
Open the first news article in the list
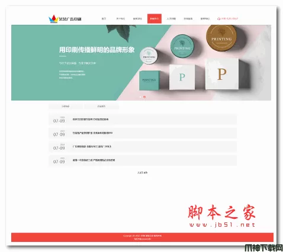[143, 119]
